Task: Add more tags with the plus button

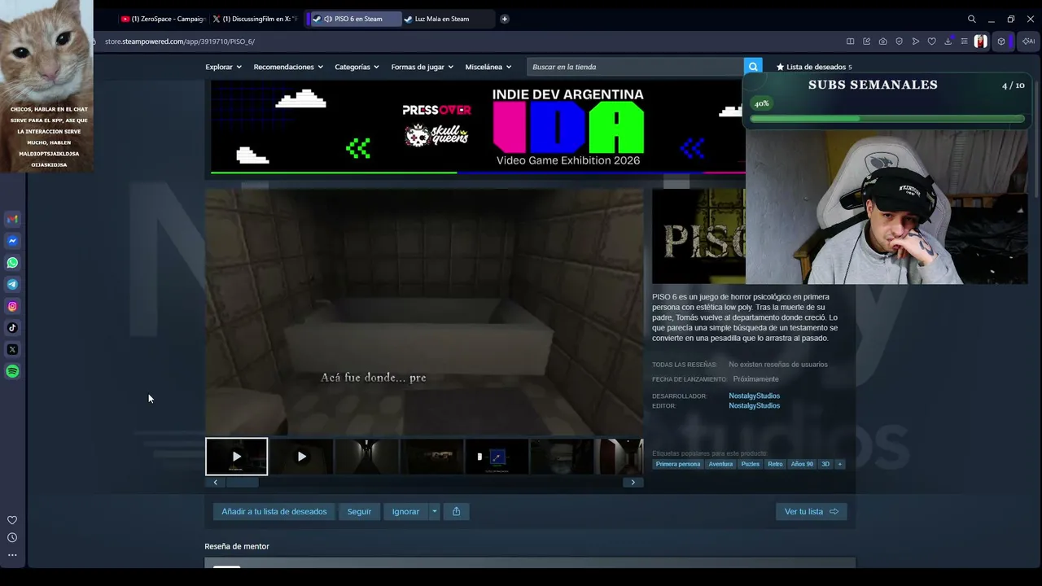Action: [x=840, y=464]
